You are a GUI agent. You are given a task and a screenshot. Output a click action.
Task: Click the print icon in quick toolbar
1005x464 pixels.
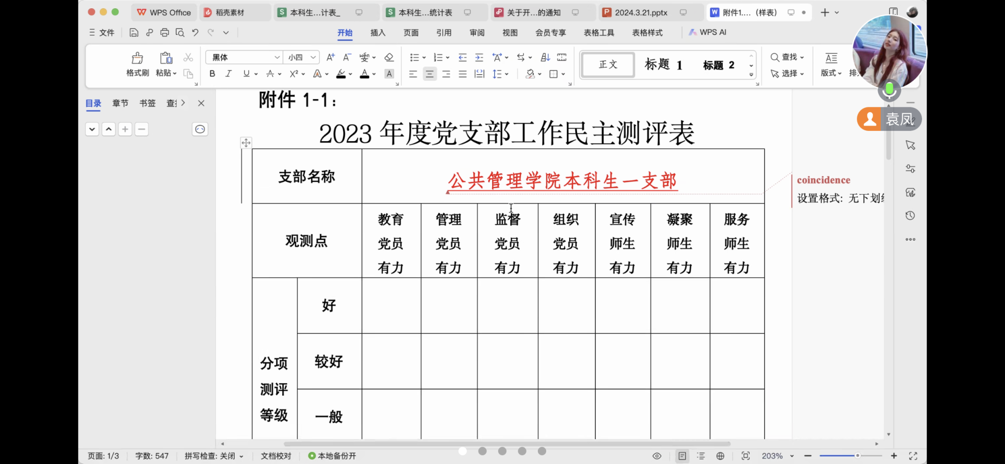tap(164, 32)
